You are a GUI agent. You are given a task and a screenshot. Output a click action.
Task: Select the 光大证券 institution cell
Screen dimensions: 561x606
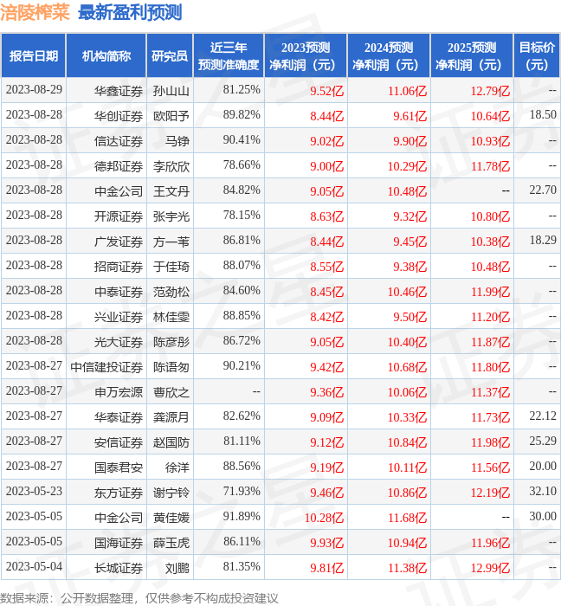coord(106,341)
